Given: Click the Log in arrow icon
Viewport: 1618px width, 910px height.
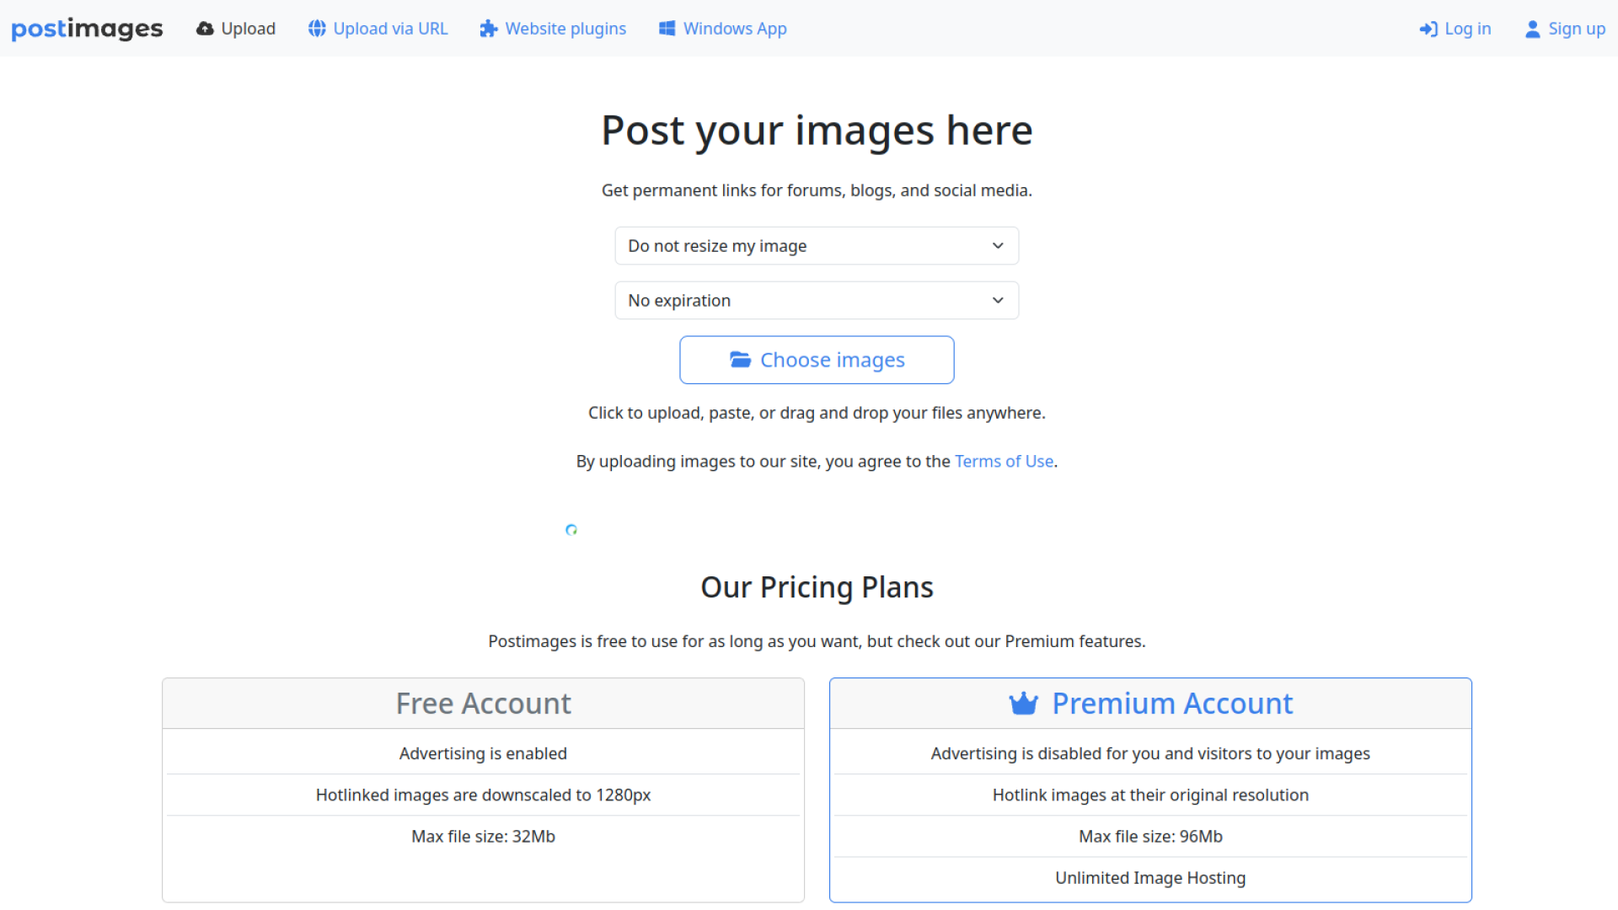Looking at the screenshot, I should (1428, 29).
